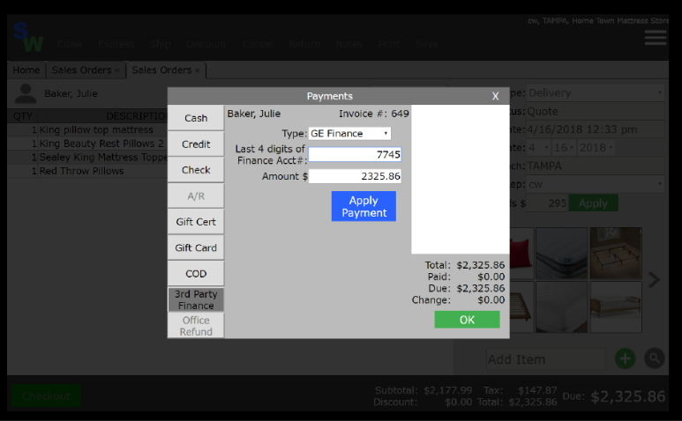Click Express in the top toolbar

click(x=116, y=44)
